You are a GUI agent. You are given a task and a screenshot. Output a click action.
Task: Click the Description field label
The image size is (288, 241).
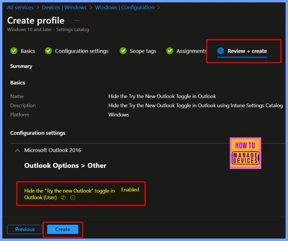tap(23, 106)
